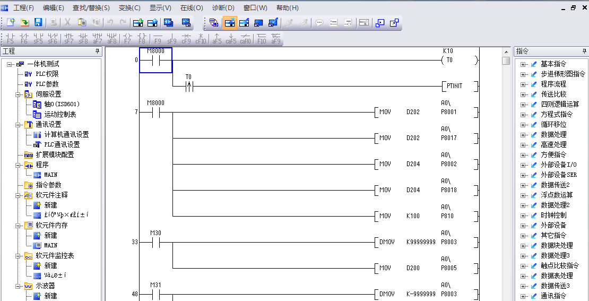
Task: Click the Open project folder icon
Action: point(24,22)
